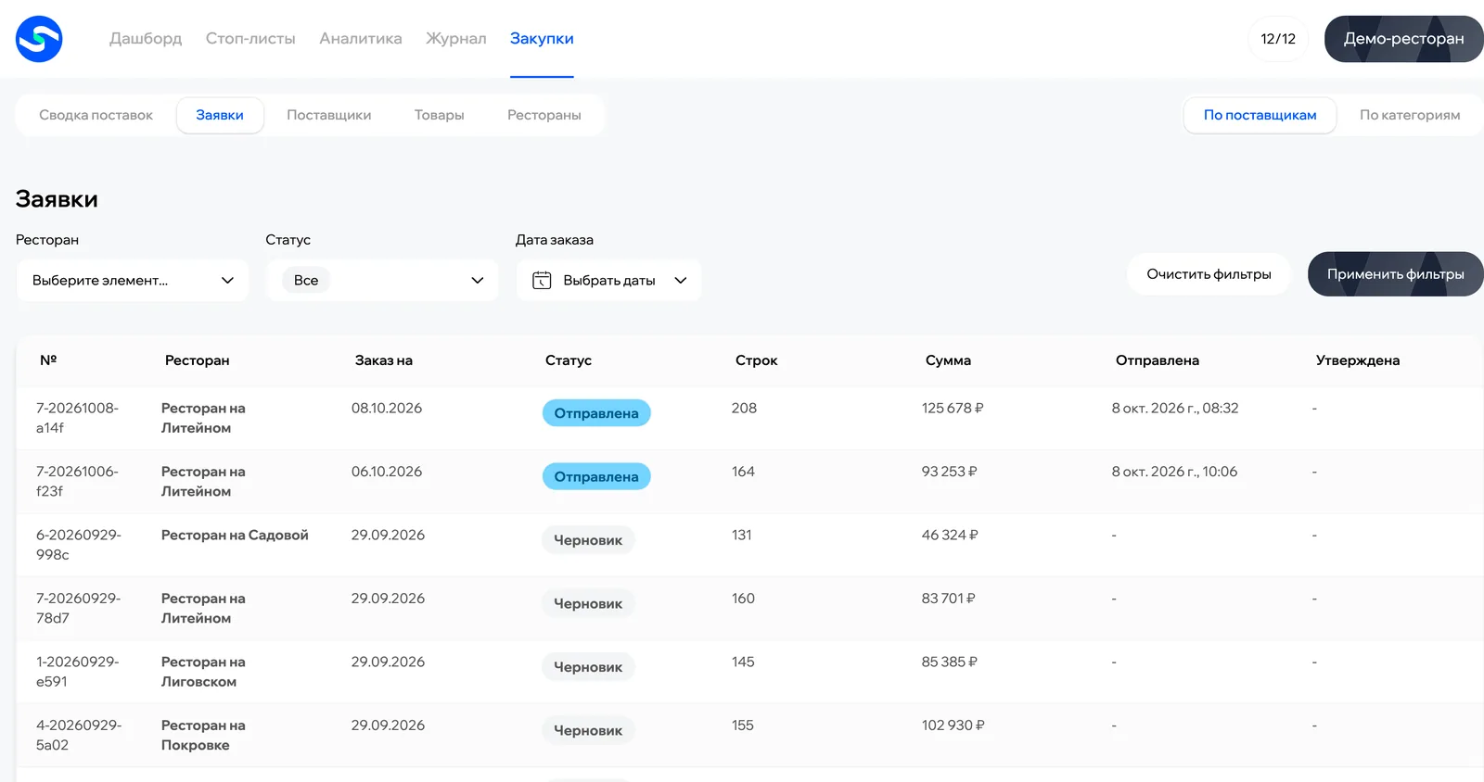Open order 4-20260929-5a02
Image resolution: width=1484 pixels, height=782 pixels.
click(x=79, y=736)
